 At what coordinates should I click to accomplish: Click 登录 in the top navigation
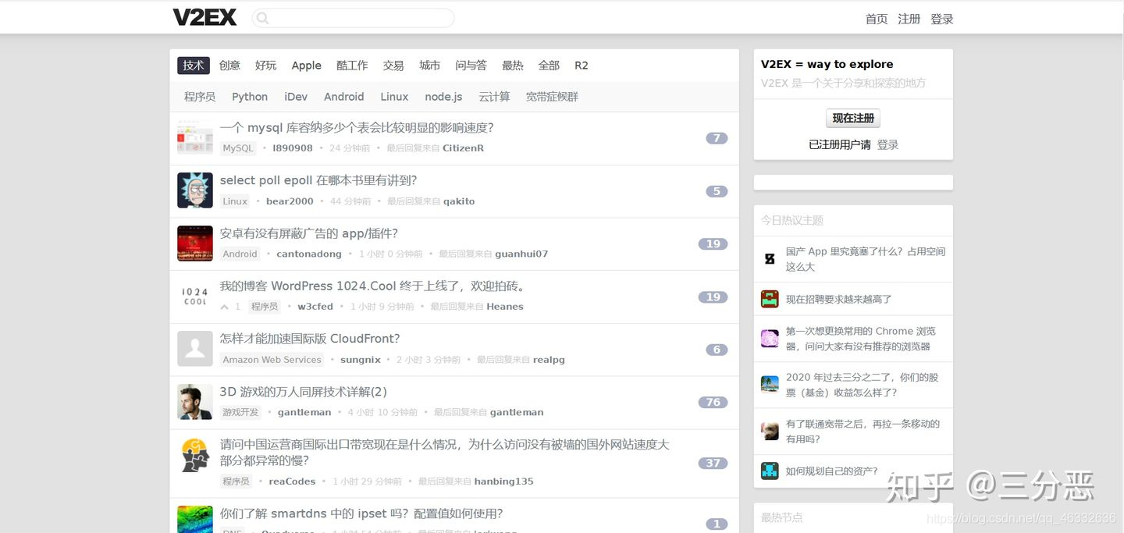[942, 19]
